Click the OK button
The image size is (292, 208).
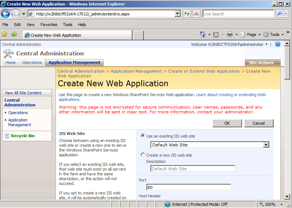[227, 123]
